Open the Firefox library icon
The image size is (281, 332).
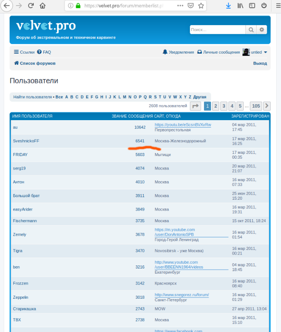click(240, 6)
